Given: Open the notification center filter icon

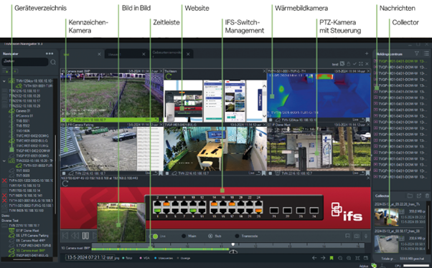Looking at the screenshot, I should click(x=416, y=54).
